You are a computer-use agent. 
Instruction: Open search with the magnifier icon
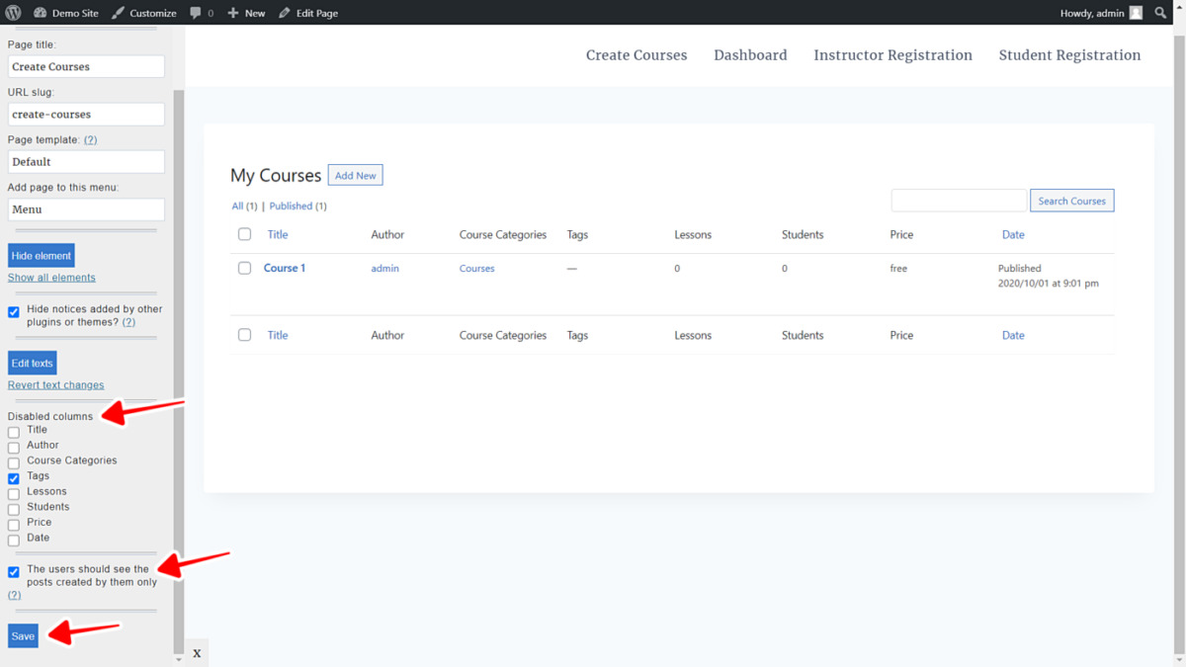[x=1161, y=13]
